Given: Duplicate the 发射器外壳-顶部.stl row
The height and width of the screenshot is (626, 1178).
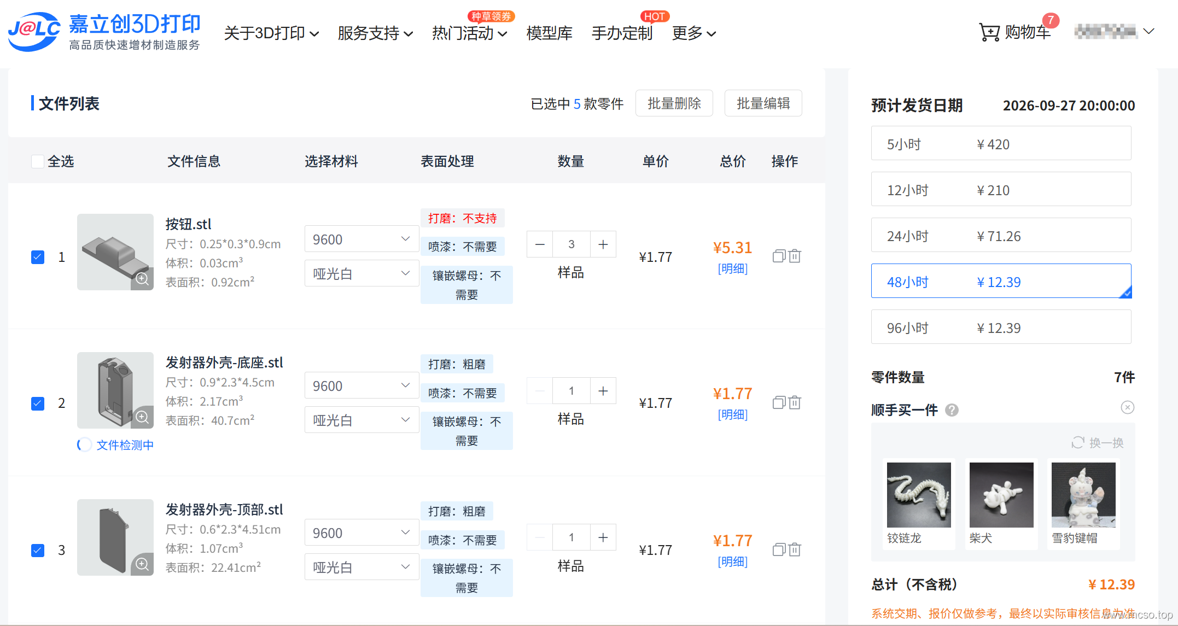Looking at the screenshot, I should pos(779,549).
